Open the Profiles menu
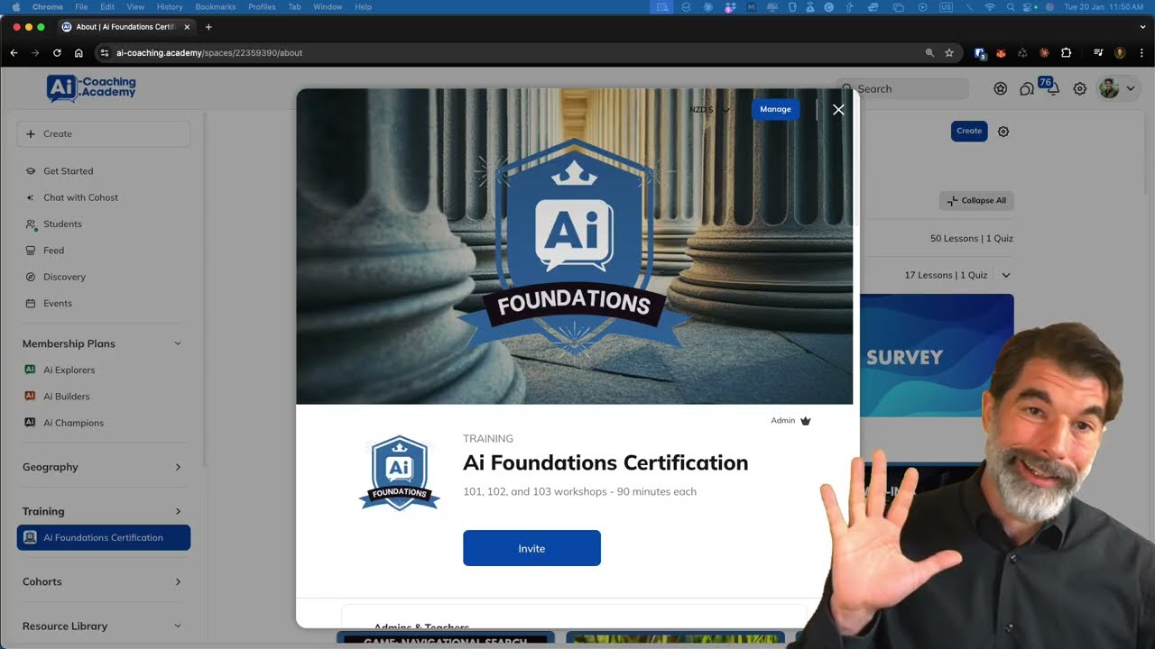This screenshot has width=1155, height=649. click(x=262, y=7)
